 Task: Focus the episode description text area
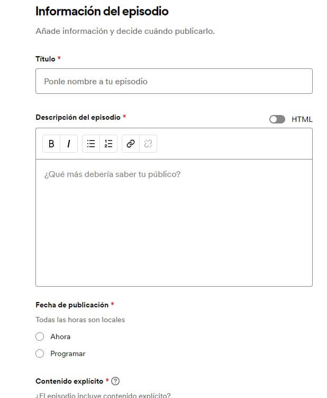174,223
